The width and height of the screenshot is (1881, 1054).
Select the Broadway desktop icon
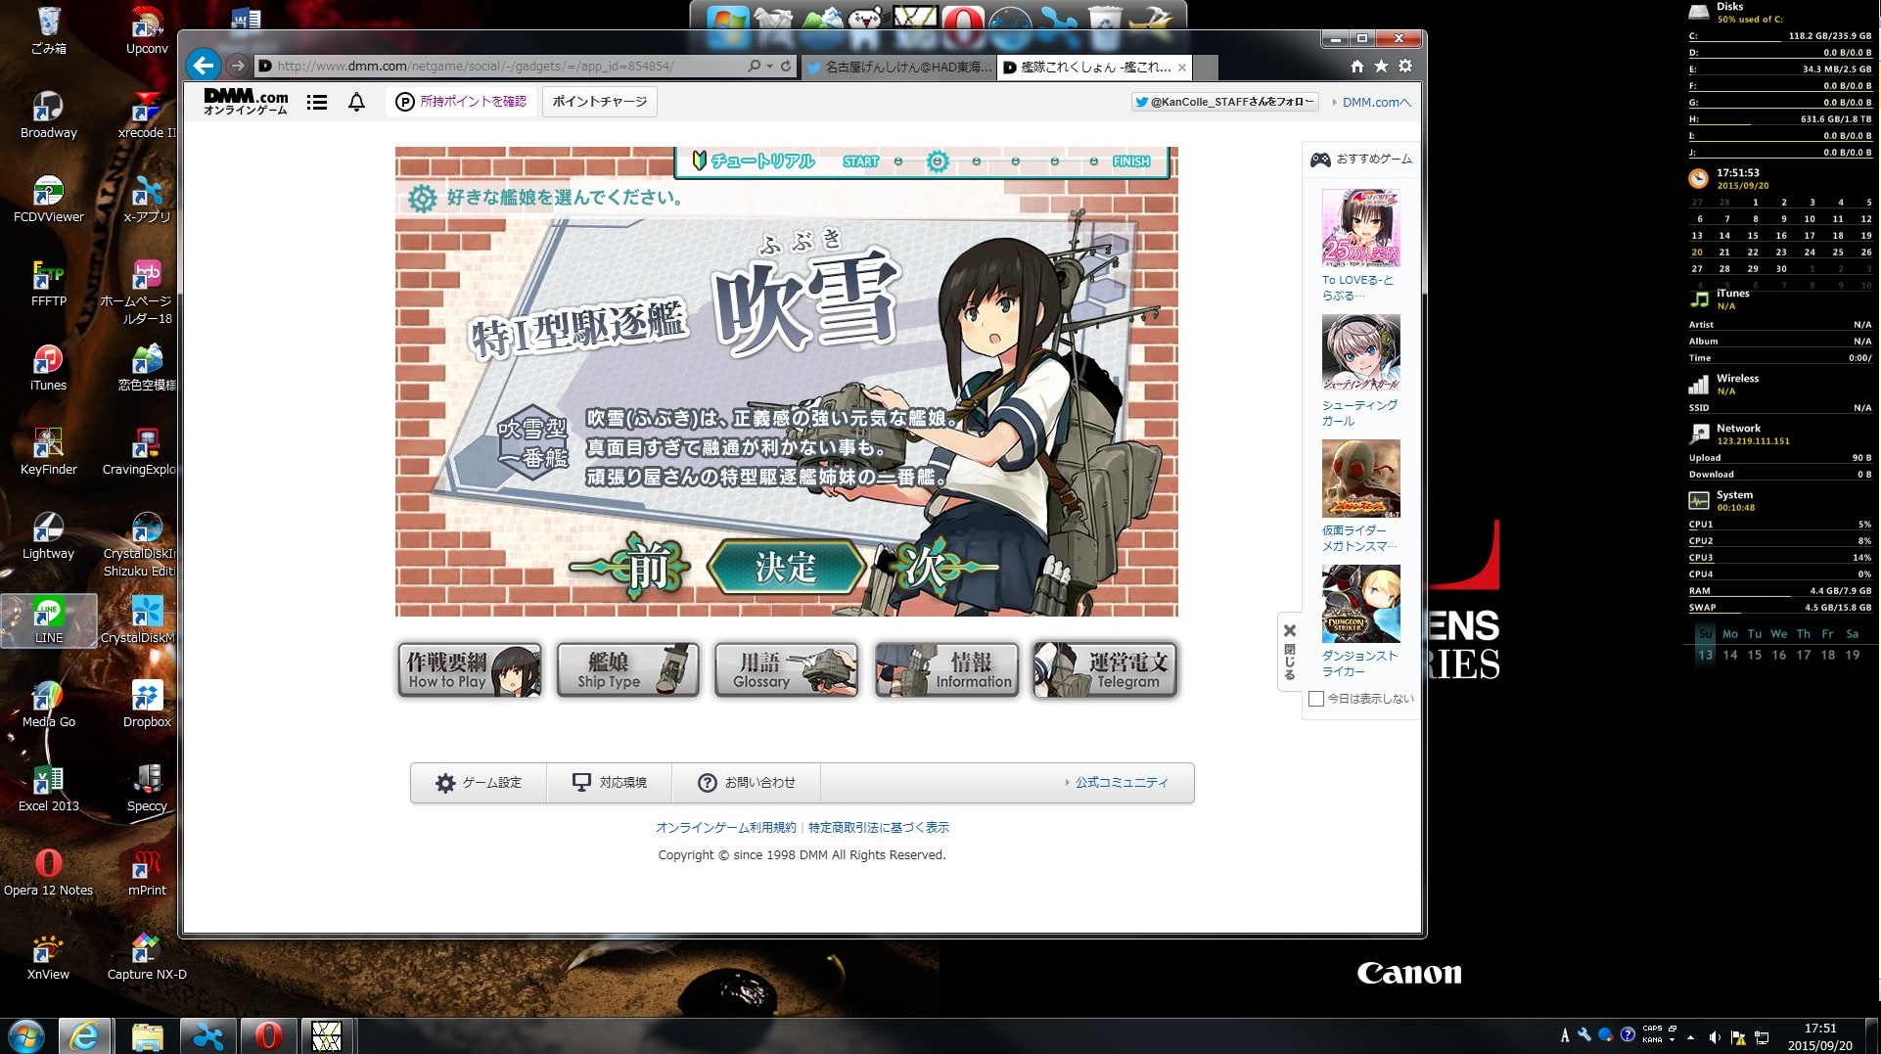tap(48, 115)
